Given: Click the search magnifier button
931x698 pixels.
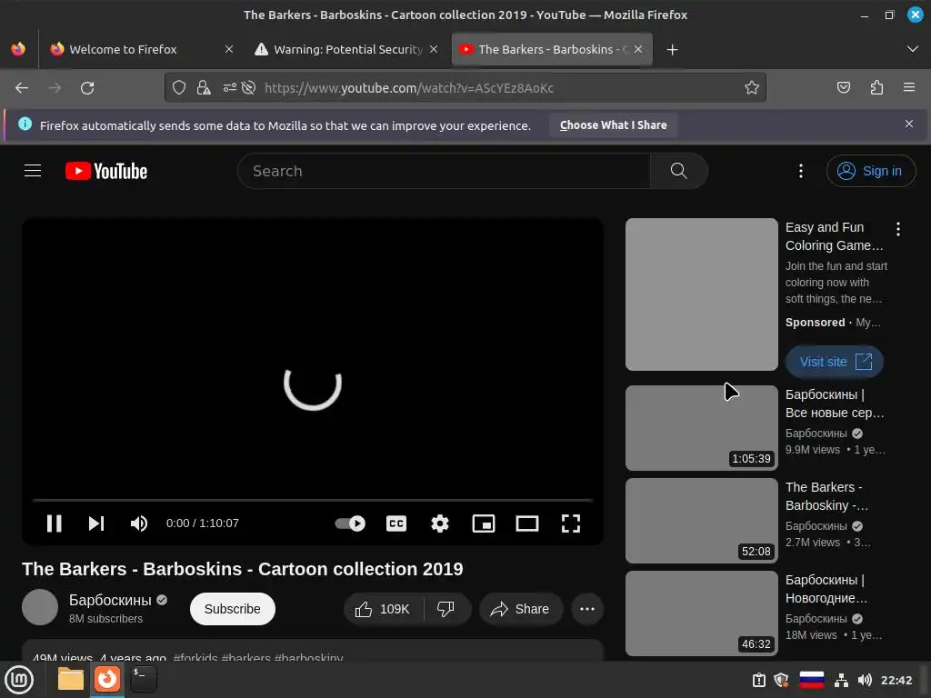Looking at the screenshot, I should [678, 171].
